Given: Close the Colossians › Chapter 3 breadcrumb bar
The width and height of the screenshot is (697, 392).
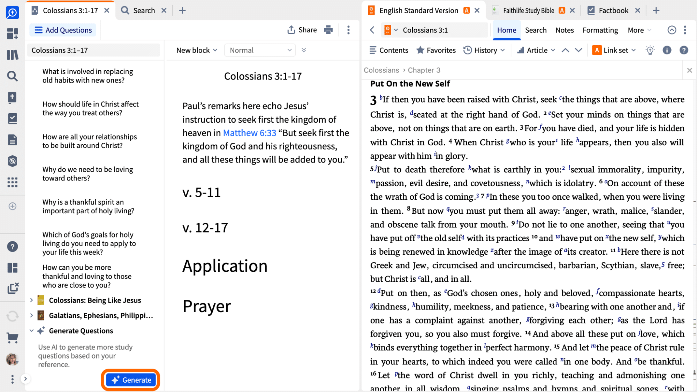Looking at the screenshot, I should pyautogui.click(x=689, y=70).
